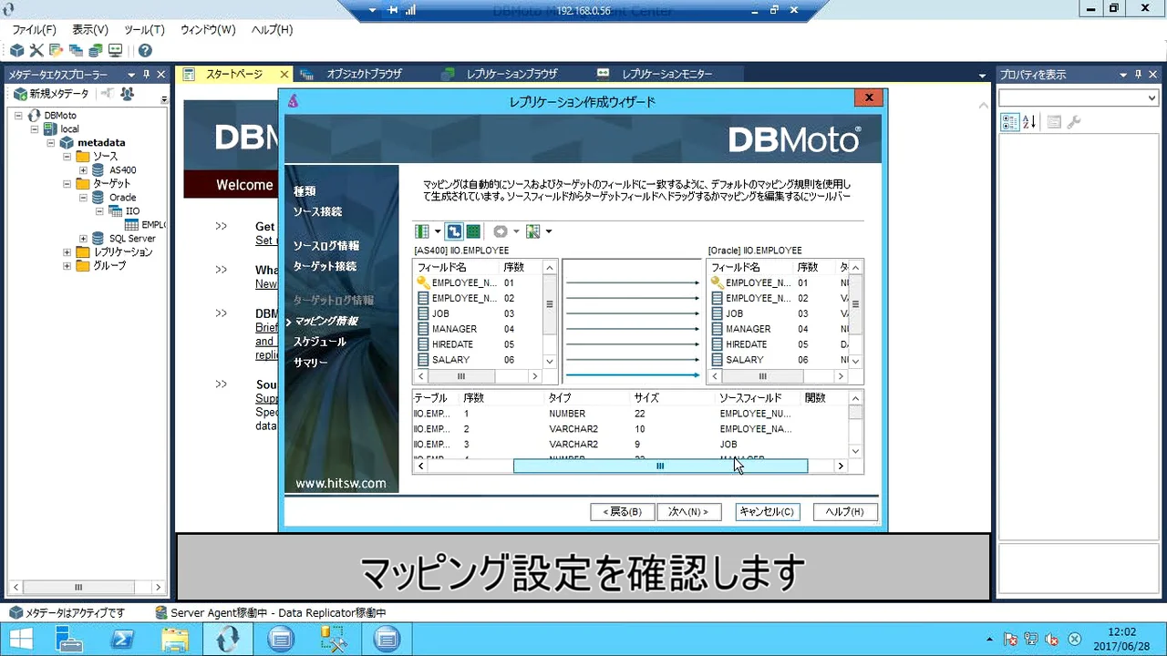Open metadata explorer panel options dropdown arrow
The image size is (1167, 656).
point(131,75)
